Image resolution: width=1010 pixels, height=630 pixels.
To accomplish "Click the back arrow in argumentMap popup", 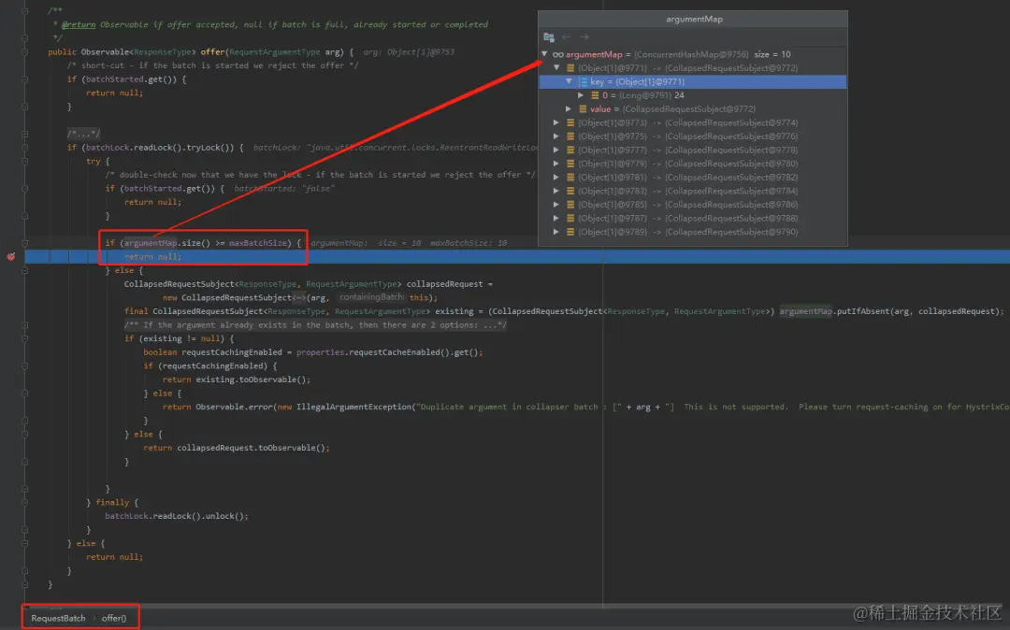I will (x=566, y=37).
